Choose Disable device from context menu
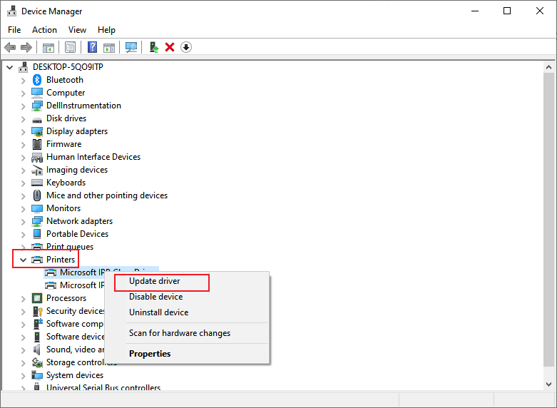557x408 pixels. pyautogui.click(x=187, y=297)
